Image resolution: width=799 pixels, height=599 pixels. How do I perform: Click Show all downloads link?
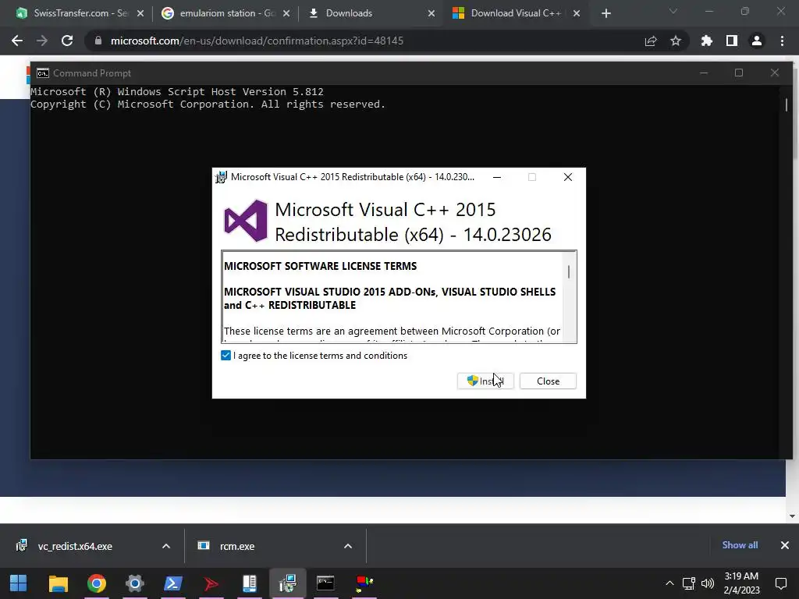click(740, 545)
